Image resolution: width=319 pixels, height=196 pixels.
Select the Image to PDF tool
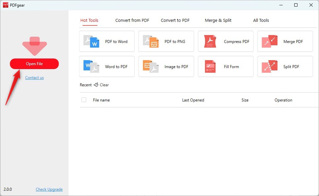(166, 66)
